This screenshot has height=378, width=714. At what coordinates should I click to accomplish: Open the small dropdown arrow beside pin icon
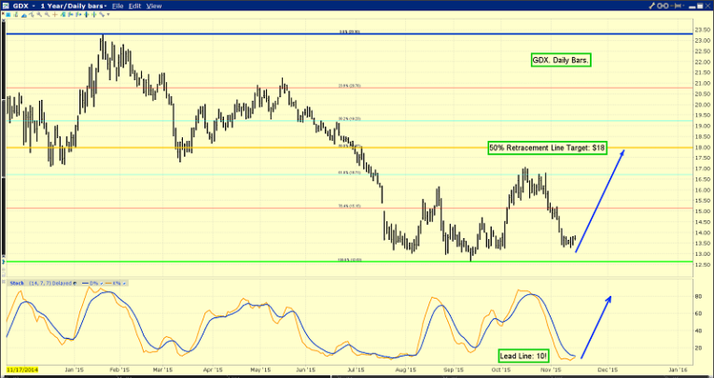pyautogui.click(x=683, y=6)
